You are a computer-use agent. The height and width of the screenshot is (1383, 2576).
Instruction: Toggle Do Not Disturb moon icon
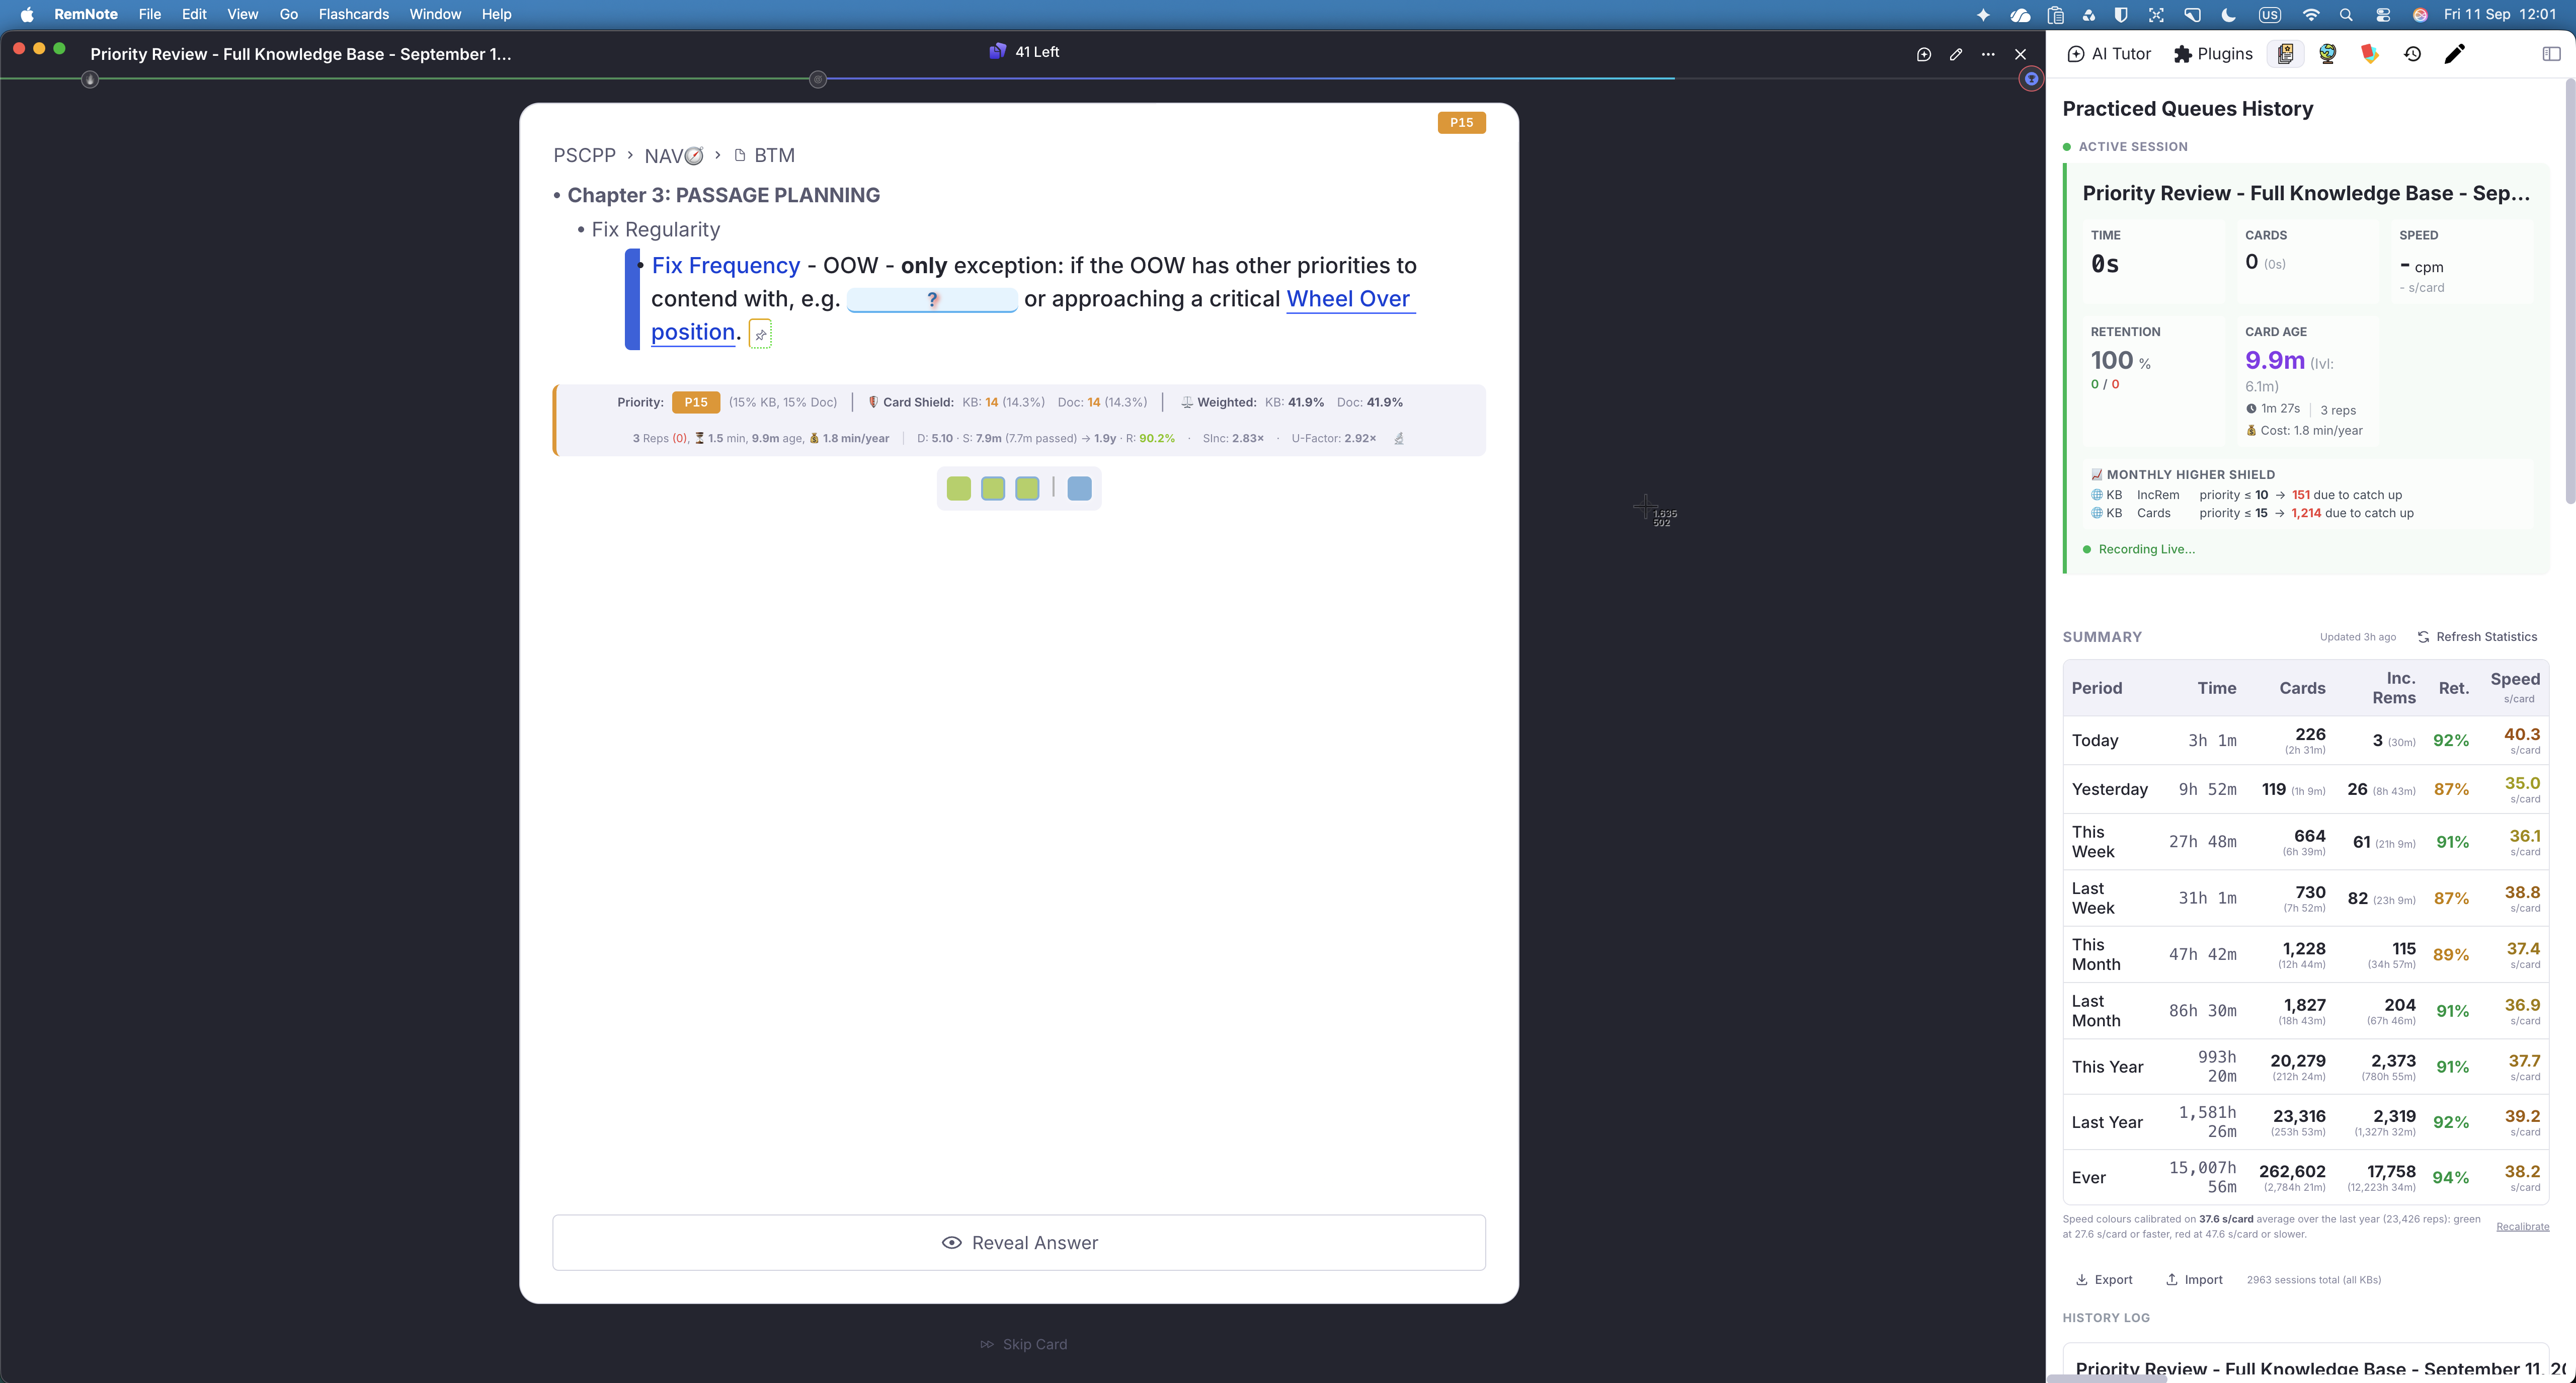2228,14
